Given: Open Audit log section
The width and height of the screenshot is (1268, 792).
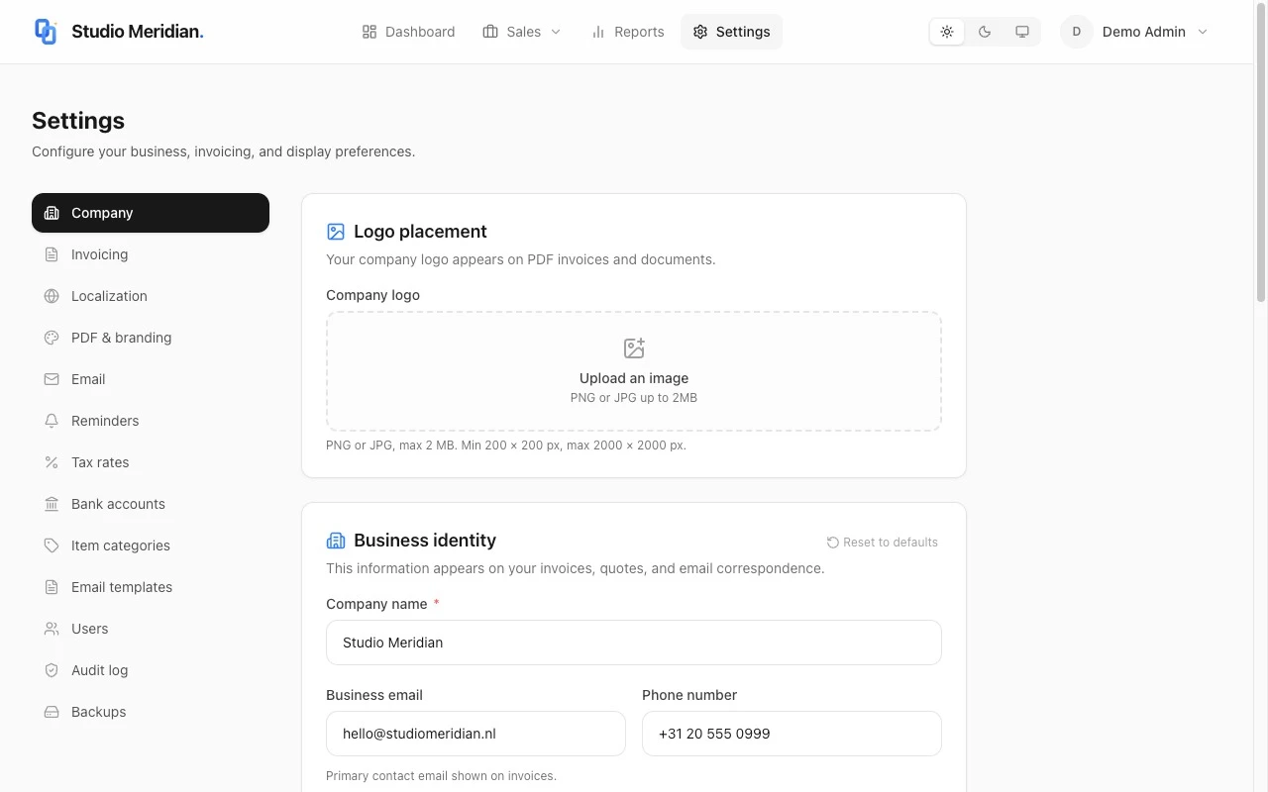Looking at the screenshot, I should pos(151,670).
